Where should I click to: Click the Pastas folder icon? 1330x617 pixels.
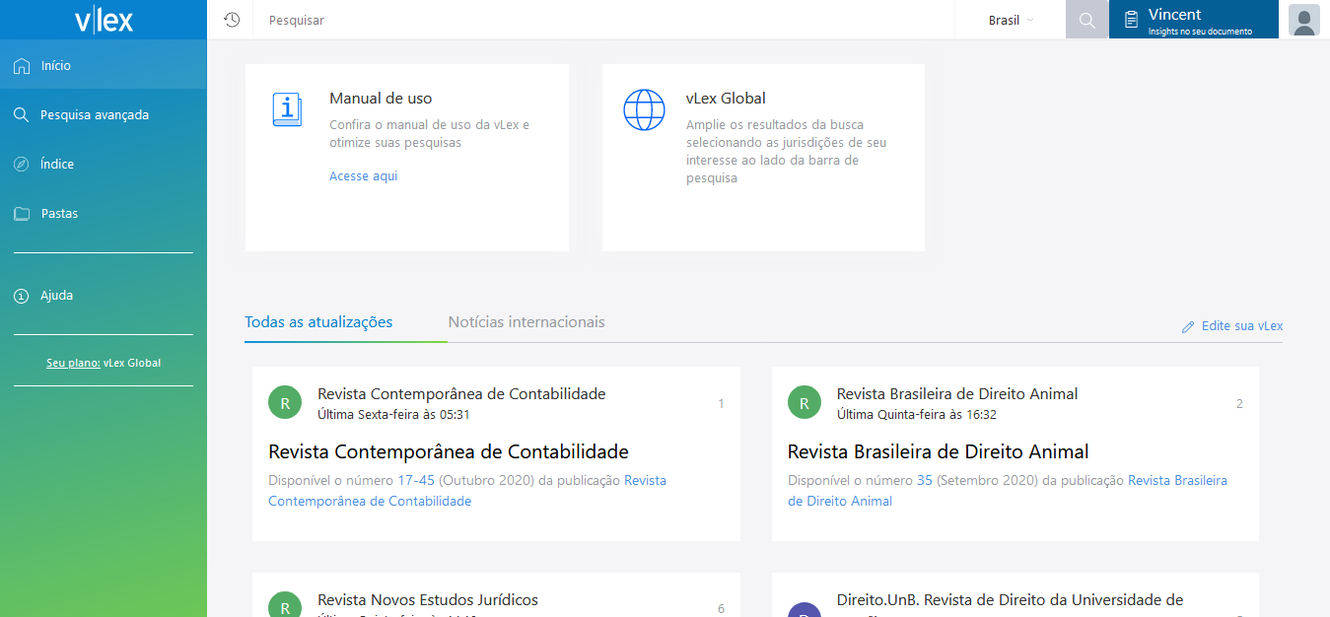22,214
